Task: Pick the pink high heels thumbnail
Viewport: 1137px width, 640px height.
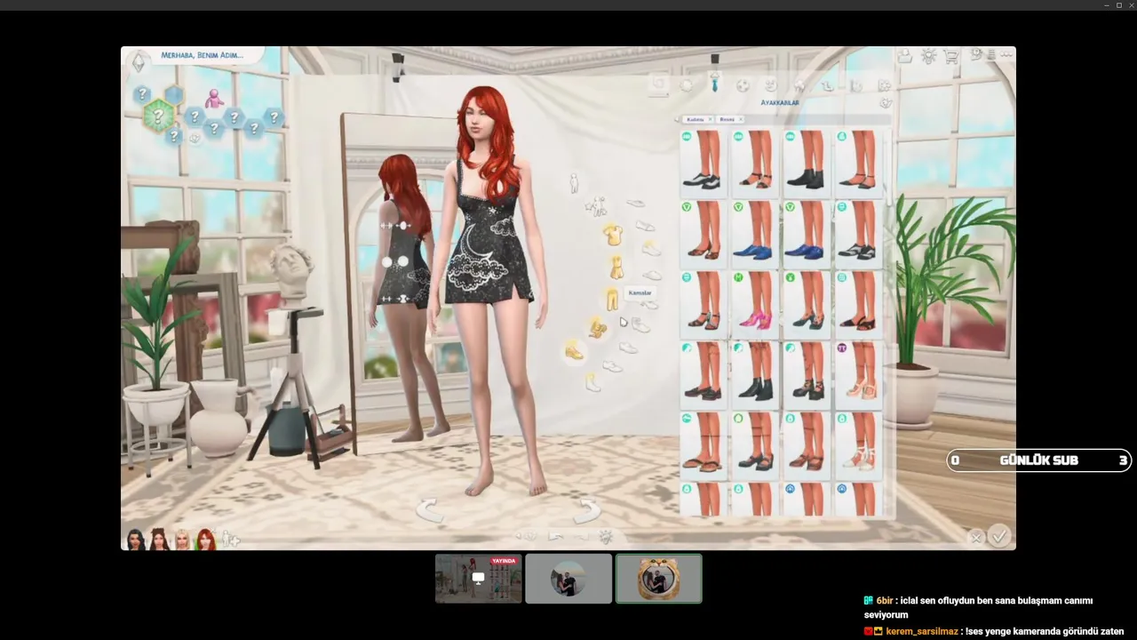Action: point(756,305)
